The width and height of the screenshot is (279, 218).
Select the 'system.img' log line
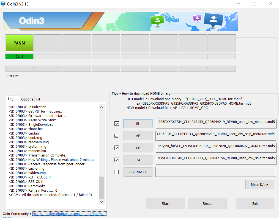point(28,147)
